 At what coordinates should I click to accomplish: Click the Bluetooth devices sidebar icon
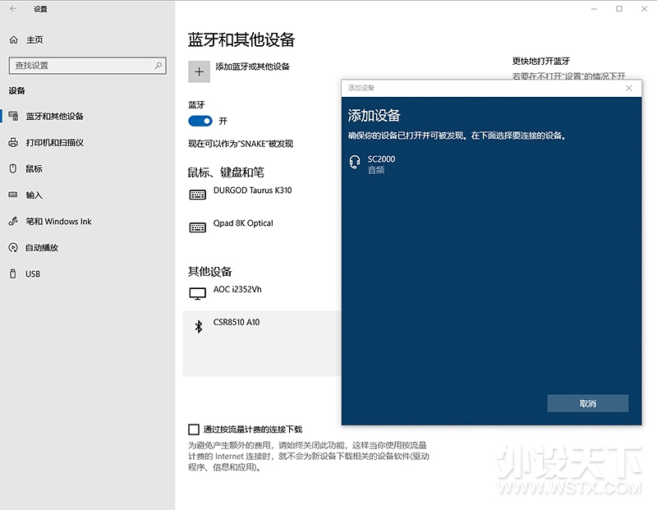point(13,116)
